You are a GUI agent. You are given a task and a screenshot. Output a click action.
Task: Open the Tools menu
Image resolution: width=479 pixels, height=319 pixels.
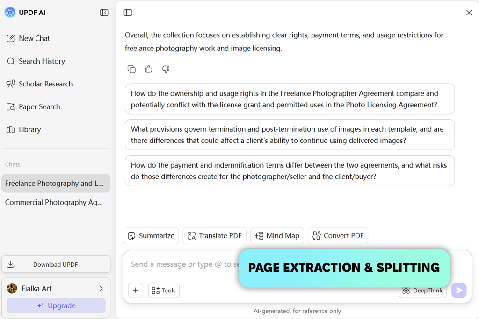(x=164, y=291)
